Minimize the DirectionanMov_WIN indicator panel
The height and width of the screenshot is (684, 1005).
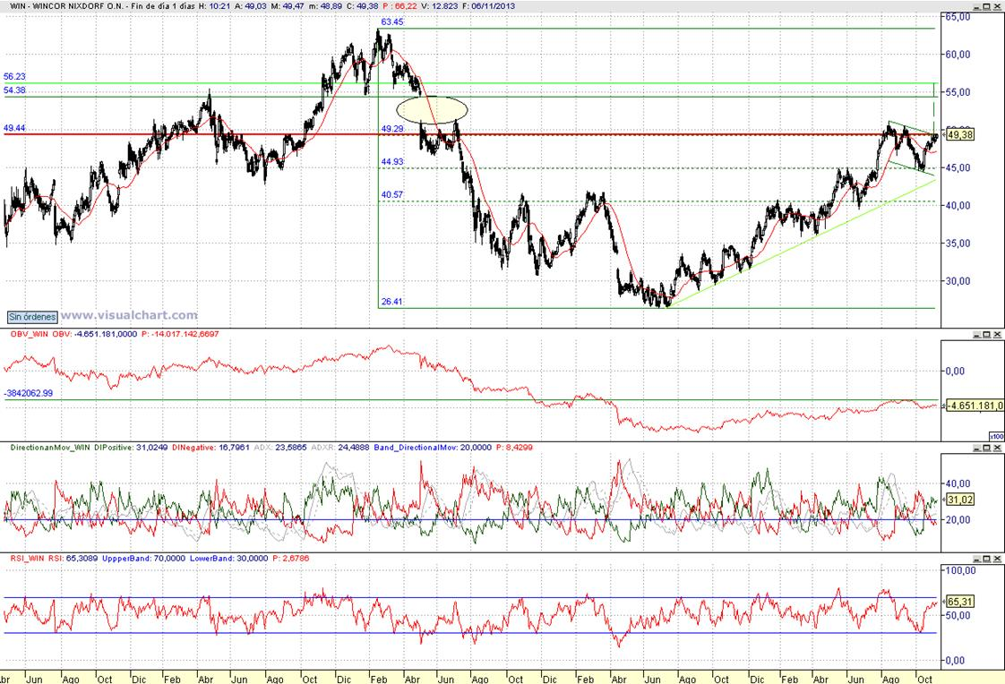coord(977,448)
